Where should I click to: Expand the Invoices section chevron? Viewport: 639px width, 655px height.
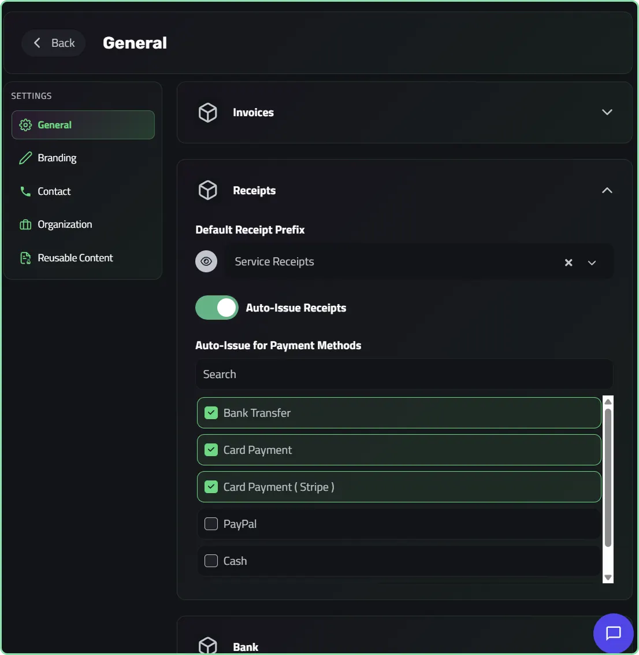click(607, 112)
